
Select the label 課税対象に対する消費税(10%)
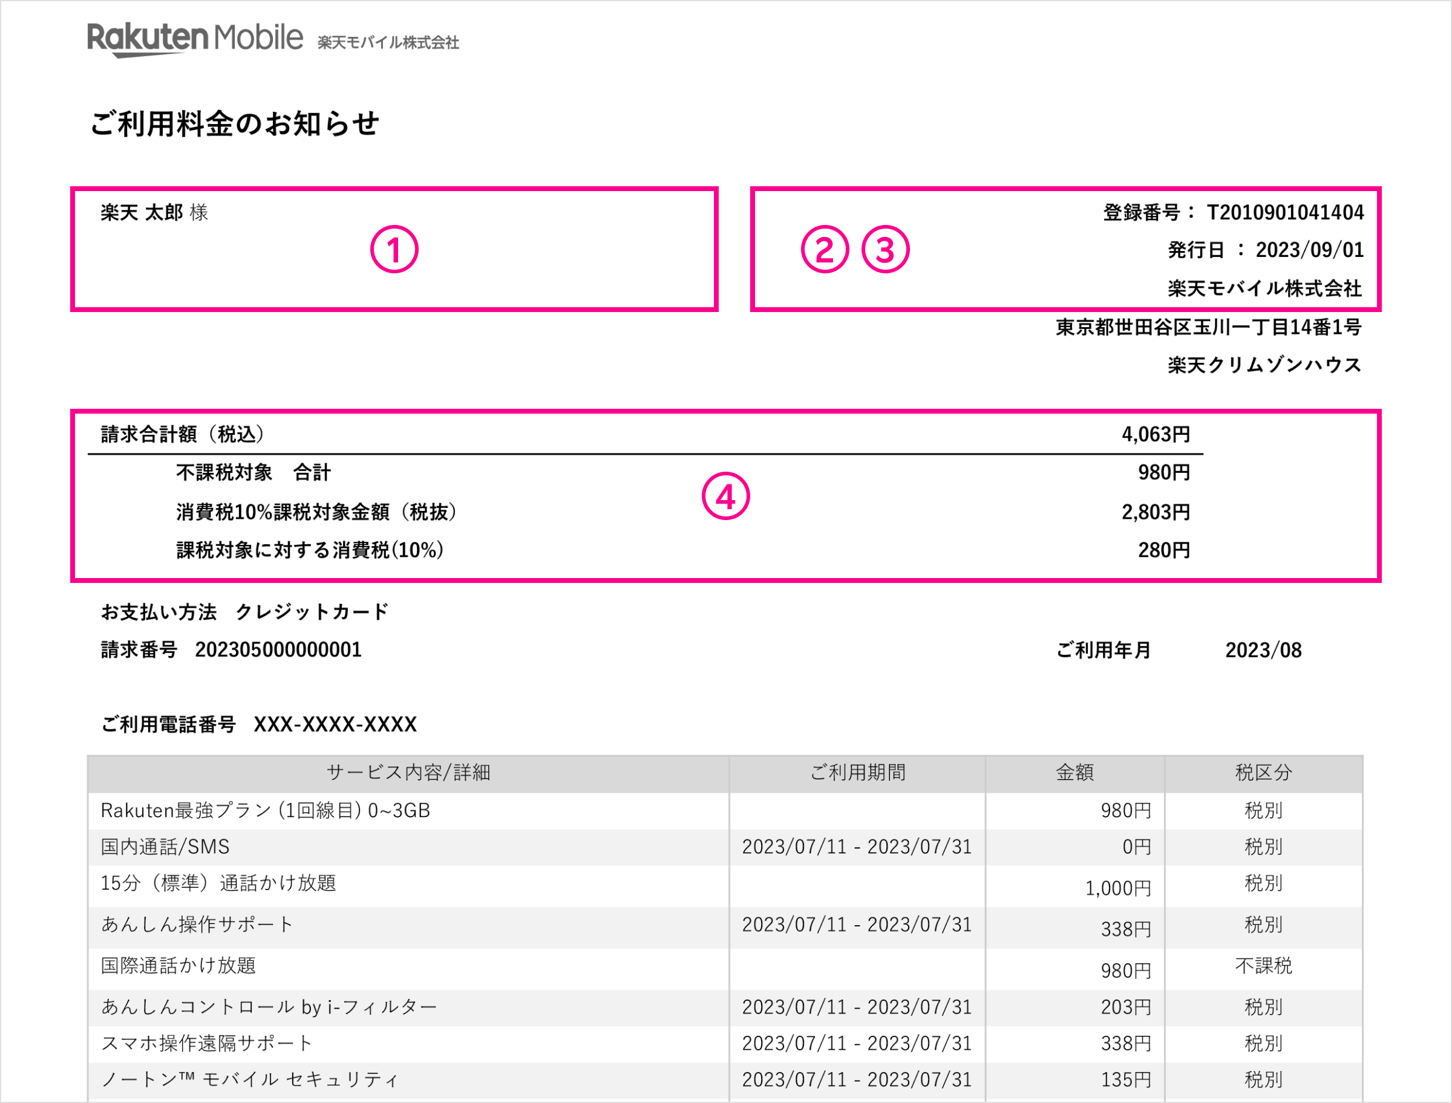pos(310,550)
